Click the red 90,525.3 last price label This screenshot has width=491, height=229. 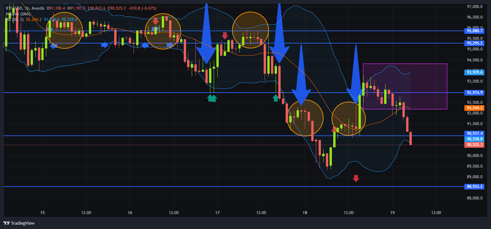(x=474, y=145)
